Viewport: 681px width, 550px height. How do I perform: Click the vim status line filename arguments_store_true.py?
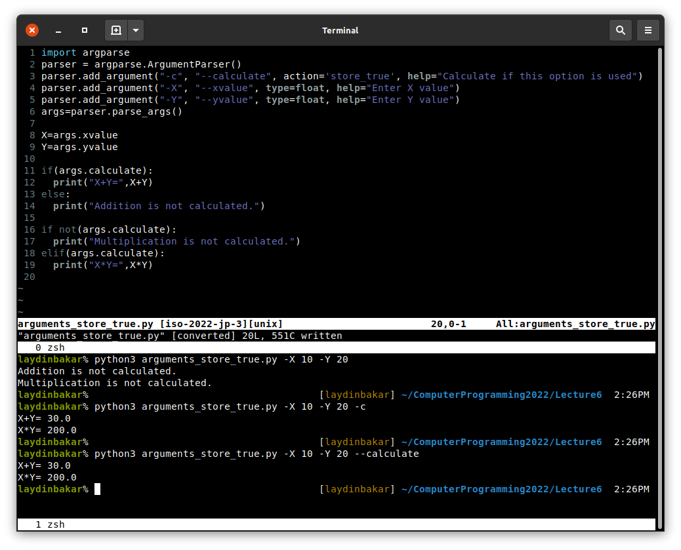(85, 324)
